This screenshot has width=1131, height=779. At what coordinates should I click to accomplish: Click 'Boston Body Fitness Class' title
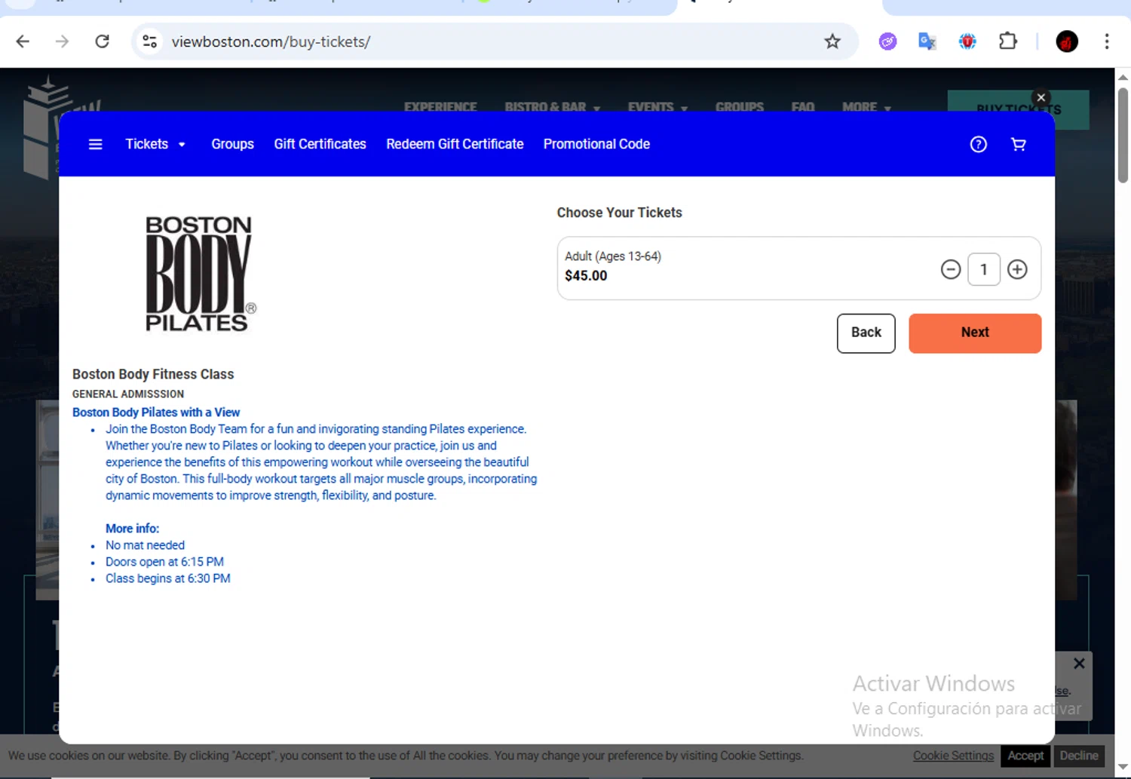pos(153,374)
